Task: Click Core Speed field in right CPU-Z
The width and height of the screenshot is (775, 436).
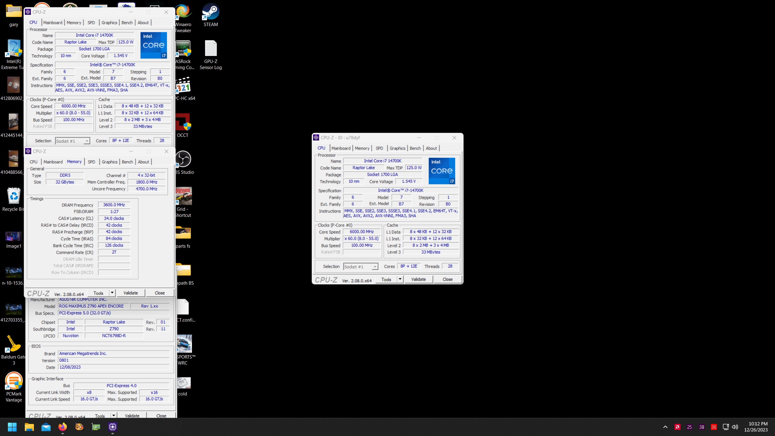Action: 362,232
